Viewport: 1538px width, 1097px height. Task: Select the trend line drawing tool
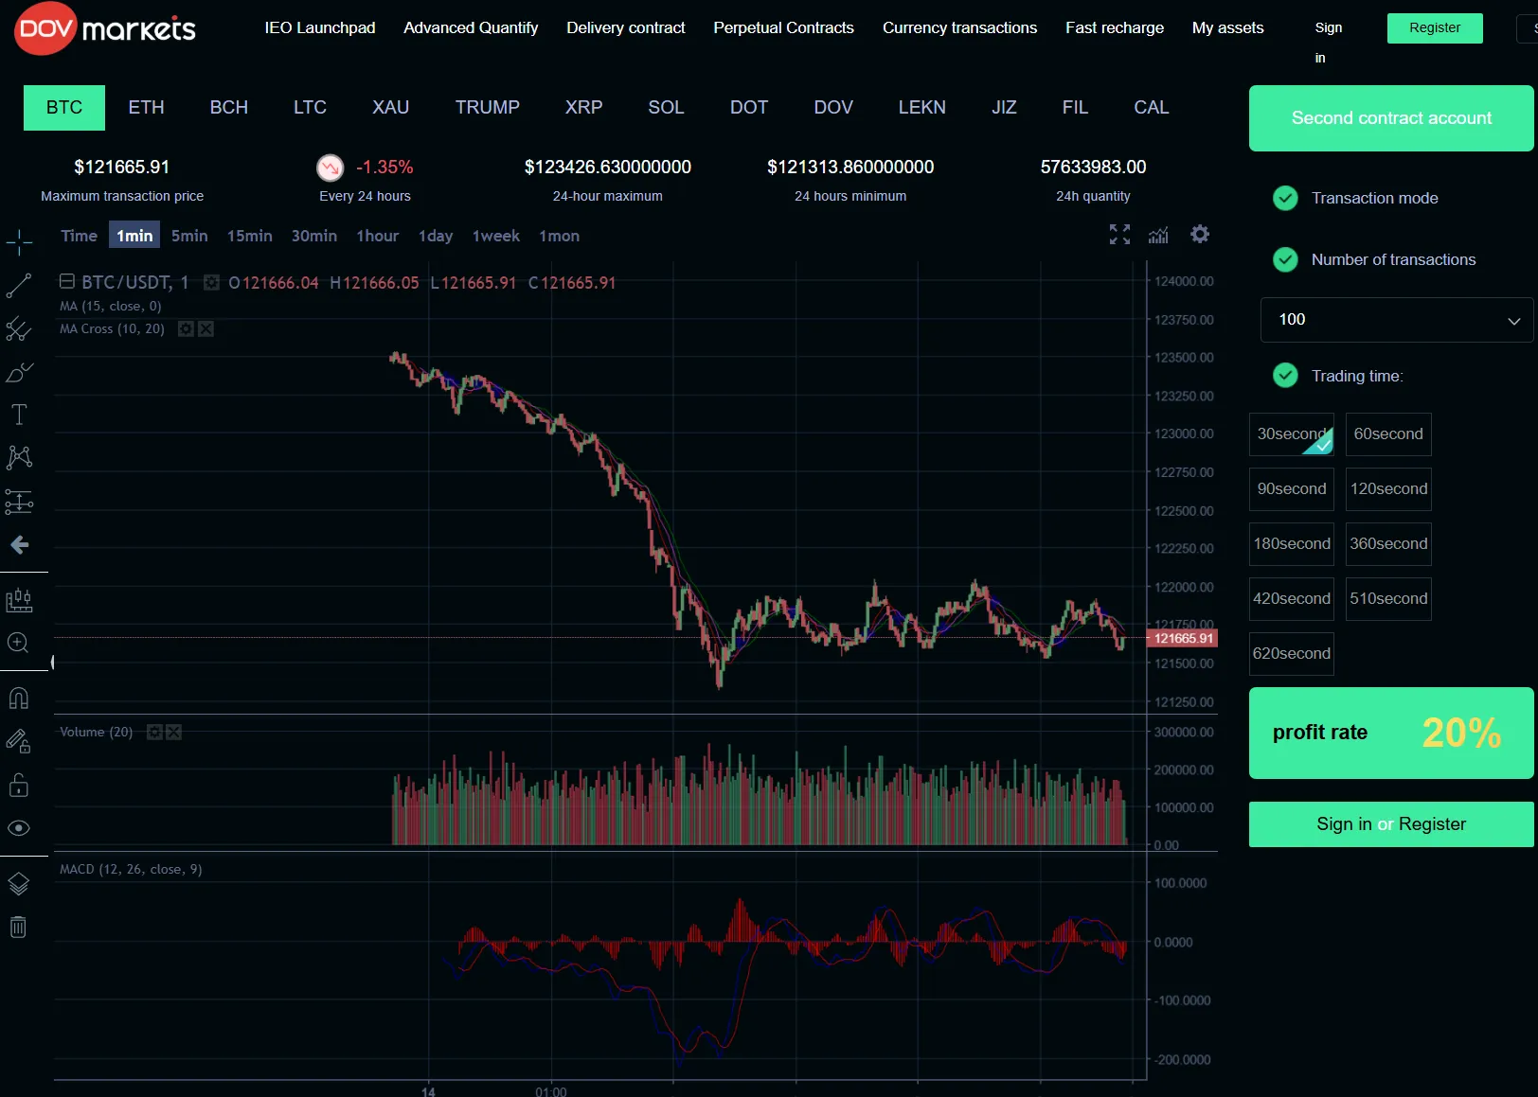(19, 285)
